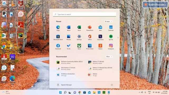Select the Recycle Bin desktop icon
Screen dimensions: 169x95
click(4, 4)
